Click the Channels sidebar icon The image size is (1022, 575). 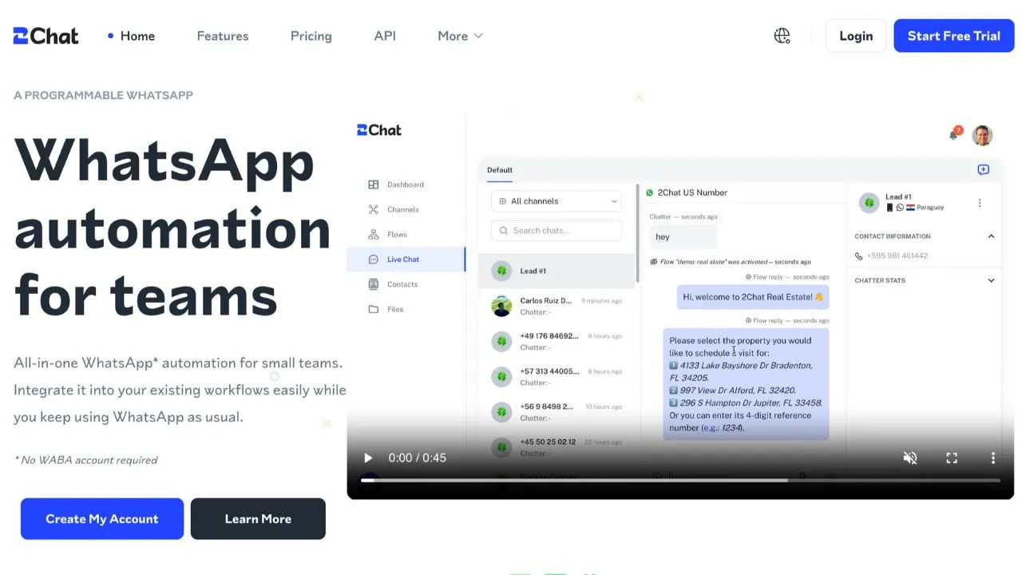point(373,209)
